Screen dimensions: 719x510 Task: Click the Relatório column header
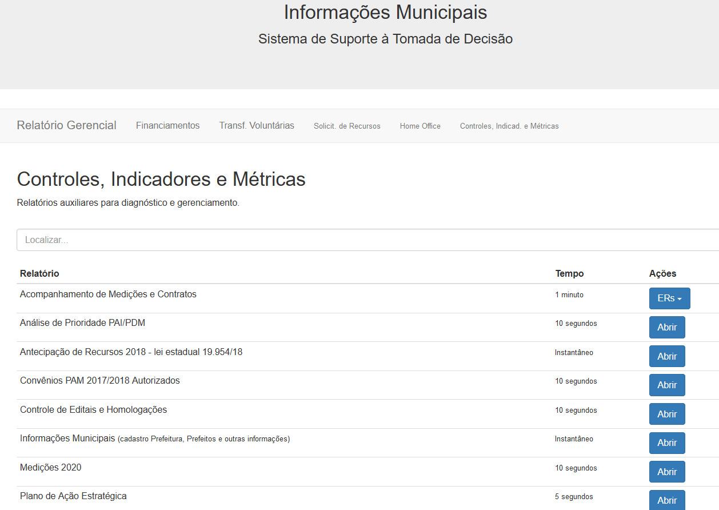39,273
